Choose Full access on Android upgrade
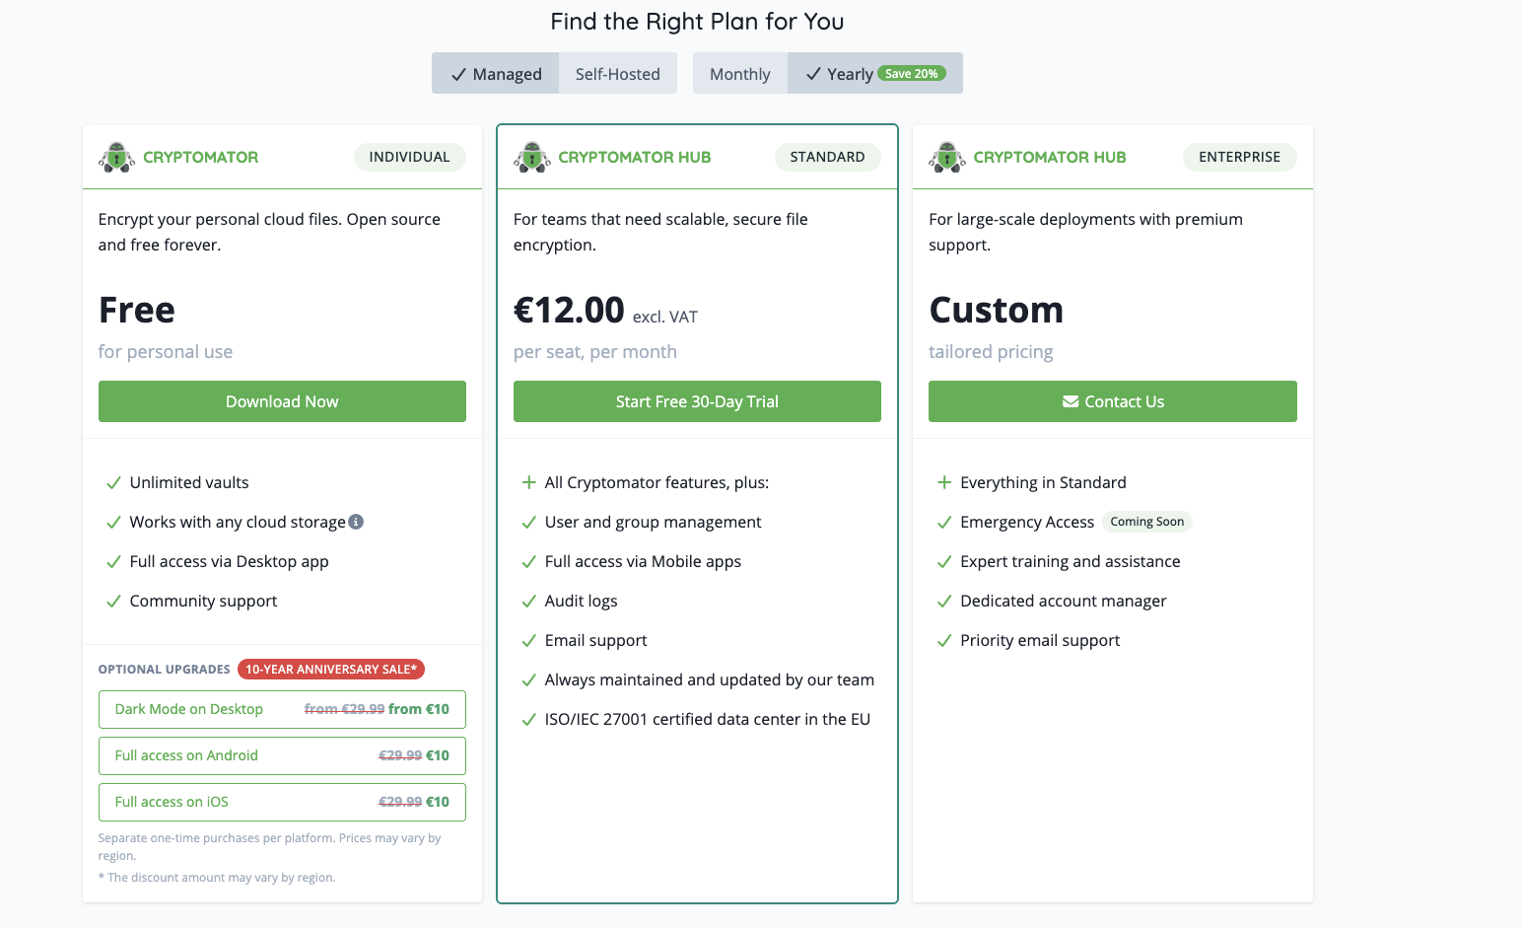This screenshot has width=1521, height=928. [x=282, y=755]
